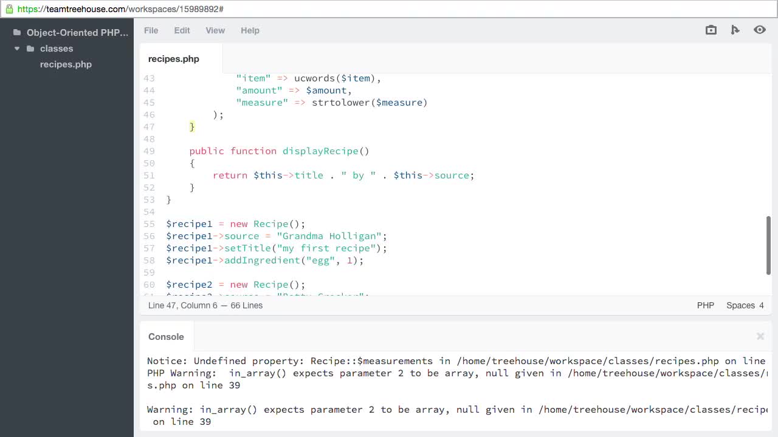Screen dimensions: 778x437
Task: Open the Edit menu
Action: 182,30
